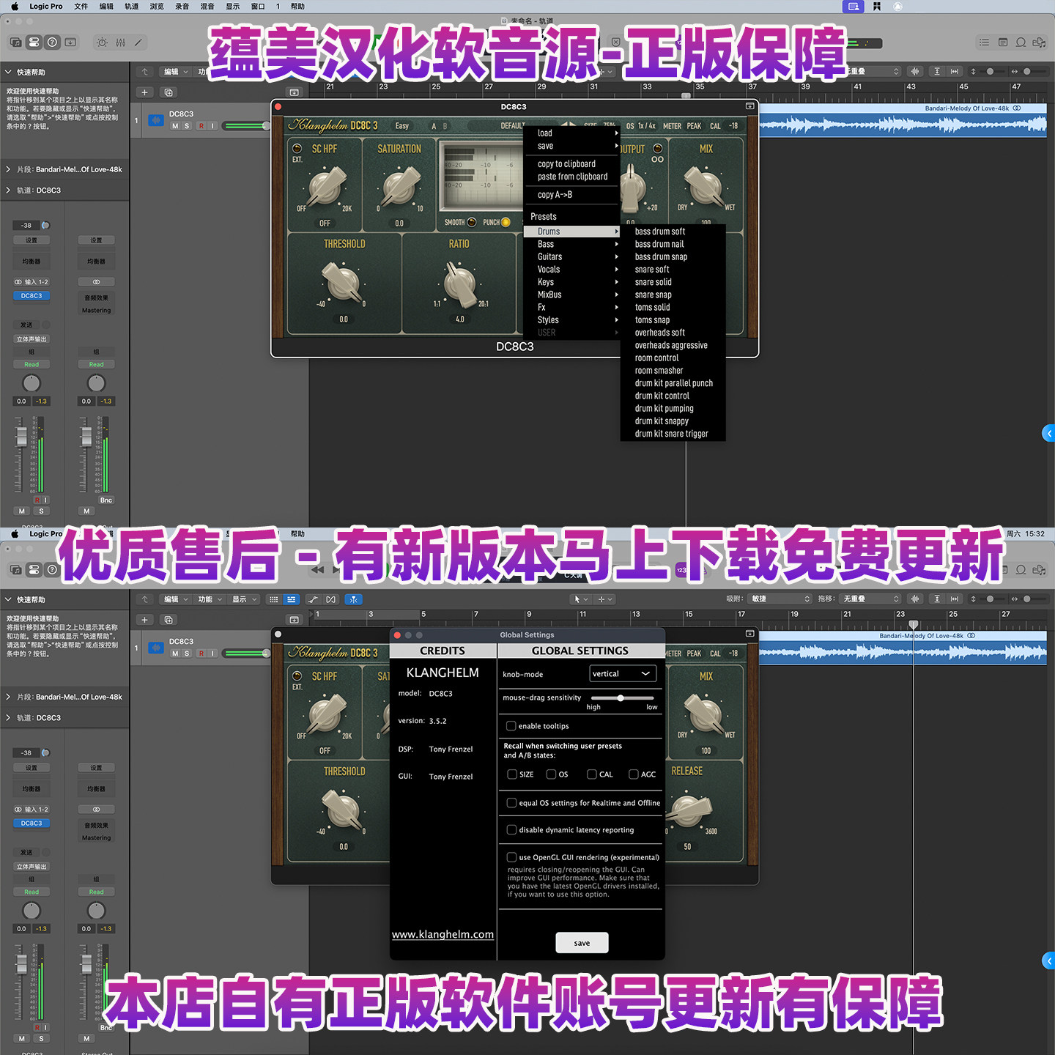Click the DC8C3 track volume slider in the upper window
1055x1055 pixels.
(246, 126)
